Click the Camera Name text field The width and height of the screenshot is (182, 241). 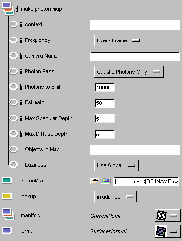click(135, 57)
